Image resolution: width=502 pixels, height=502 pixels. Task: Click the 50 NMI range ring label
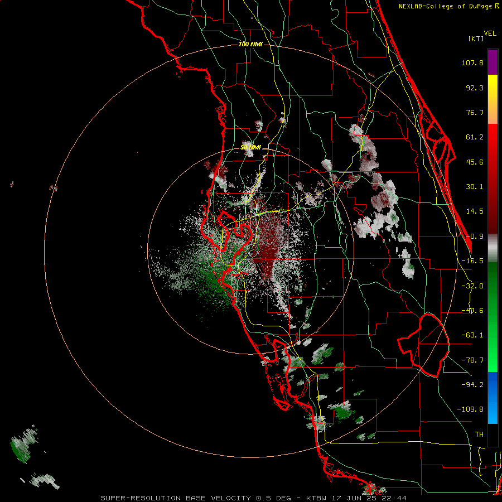point(250,148)
